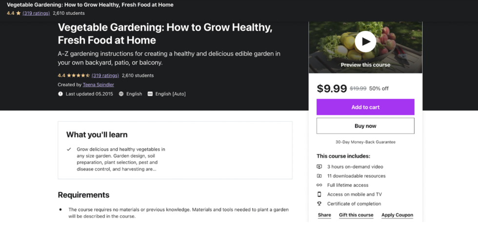Click the globe language icon
Viewport: 478px width, 235px height.
coord(121,94)
